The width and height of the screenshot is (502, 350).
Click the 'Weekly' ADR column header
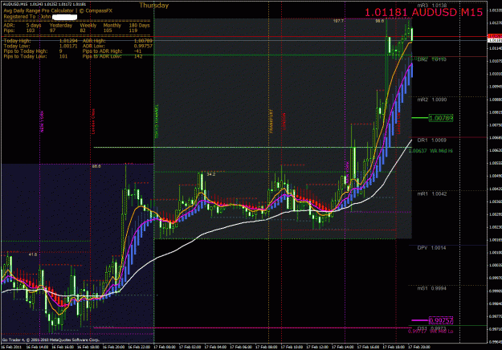pos(88,25)
